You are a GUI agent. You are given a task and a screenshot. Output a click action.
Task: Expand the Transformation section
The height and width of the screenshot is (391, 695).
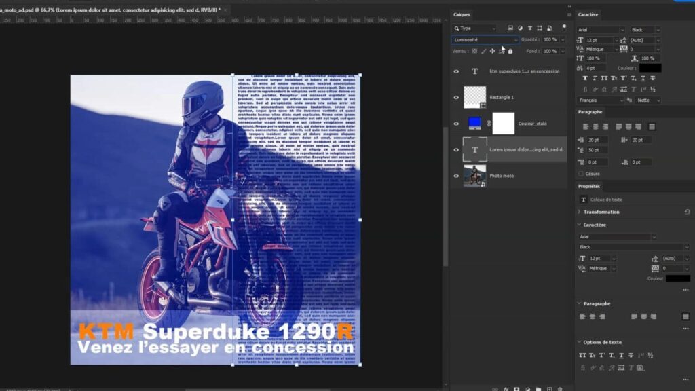pos(579,212)
